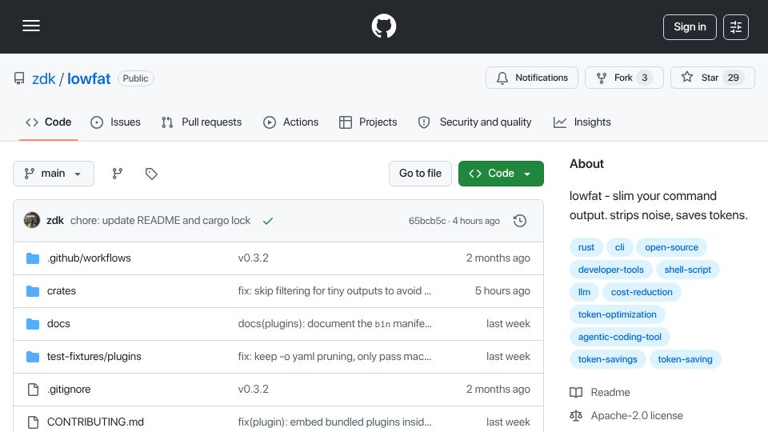Screen dimensions: 768x432
Task: Open the zdk owner profile link
Action: coord(43,78)
